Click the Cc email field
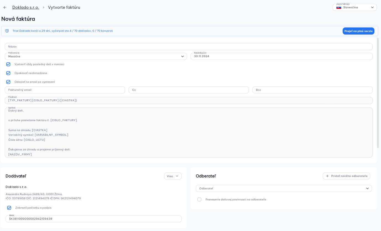Screen dimensions: 381x231 189,90
